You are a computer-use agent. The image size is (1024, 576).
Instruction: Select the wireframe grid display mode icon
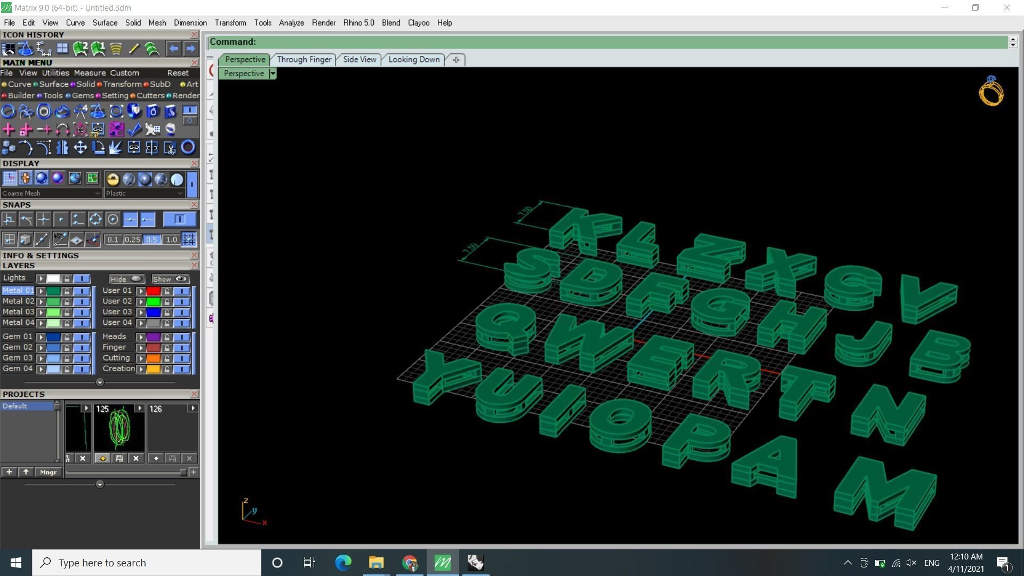point(9,178)
